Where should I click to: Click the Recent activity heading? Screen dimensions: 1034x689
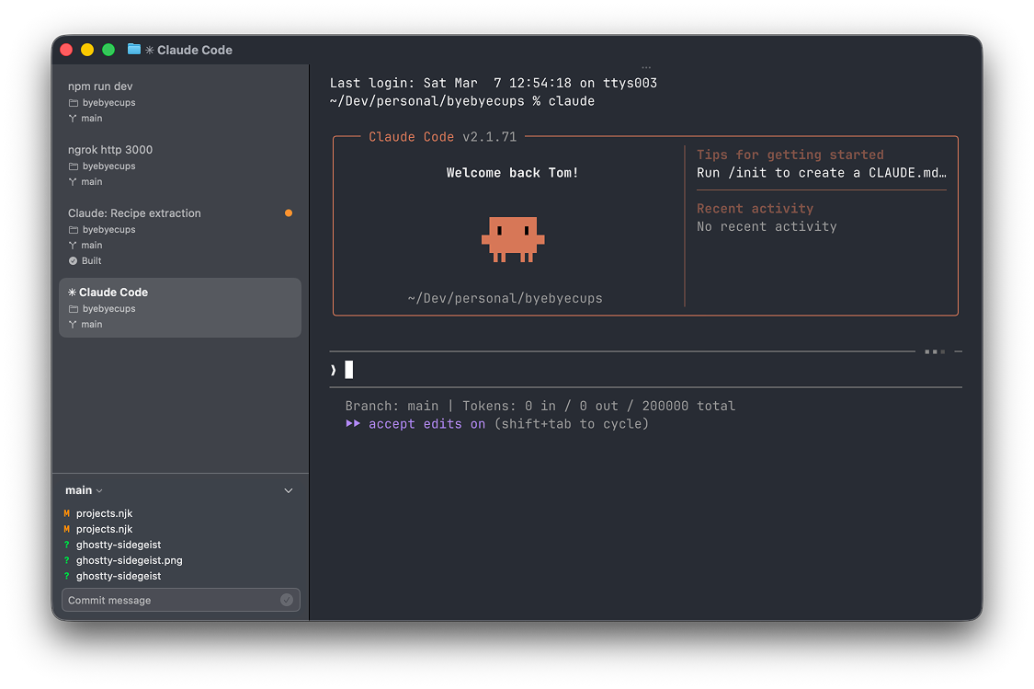pyautogui.click(x=756, y=209)
